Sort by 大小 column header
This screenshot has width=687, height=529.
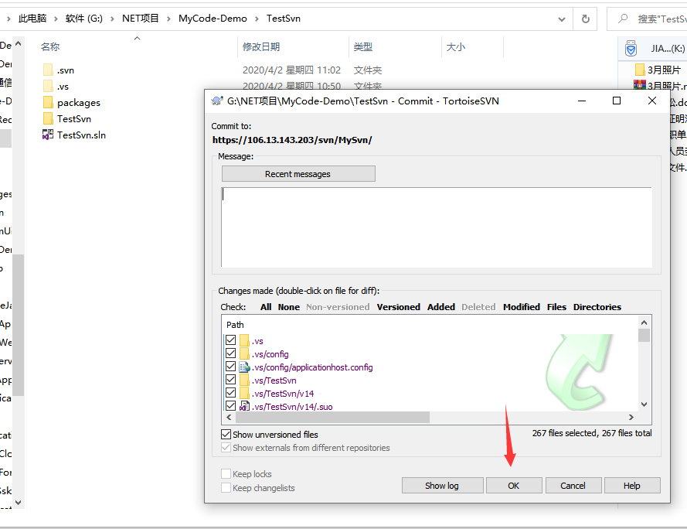[456, 46]
